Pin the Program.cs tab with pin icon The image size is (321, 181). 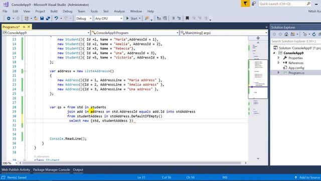tap(24, 27)
